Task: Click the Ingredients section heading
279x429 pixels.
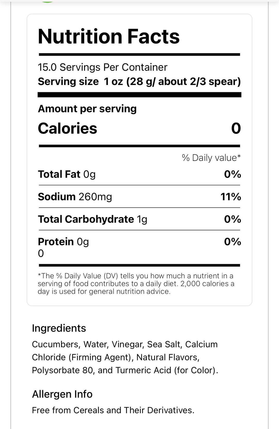Action: 59,328
